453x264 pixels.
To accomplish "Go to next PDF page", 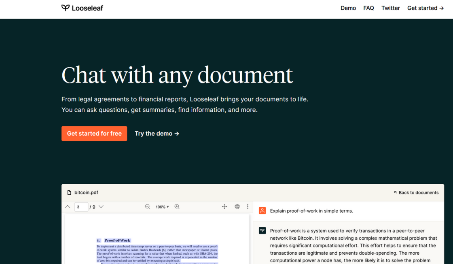I will coord(101,207).
